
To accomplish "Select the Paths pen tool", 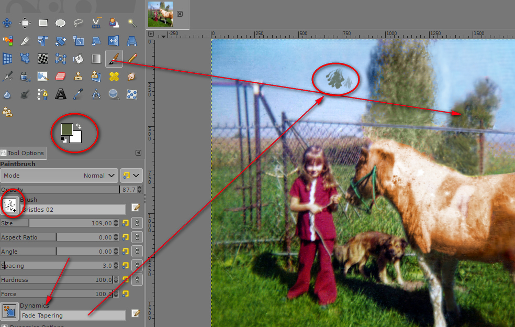I will (x=43, y=94).
